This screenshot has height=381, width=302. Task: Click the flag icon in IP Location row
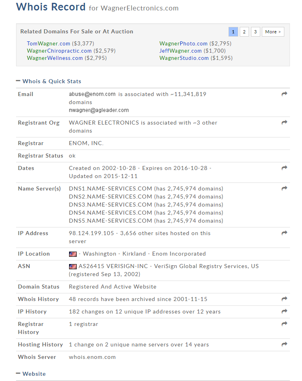pyautogui.click(x=73, y=254)
